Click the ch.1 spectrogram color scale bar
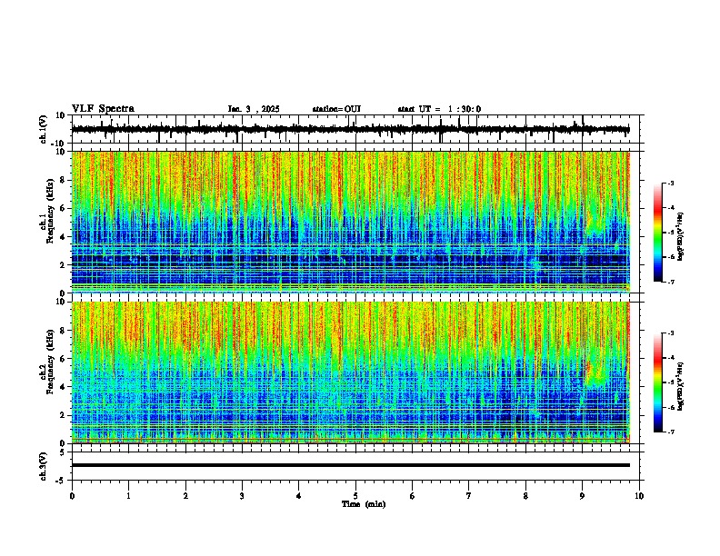720x556 pixels. [658, 233]
